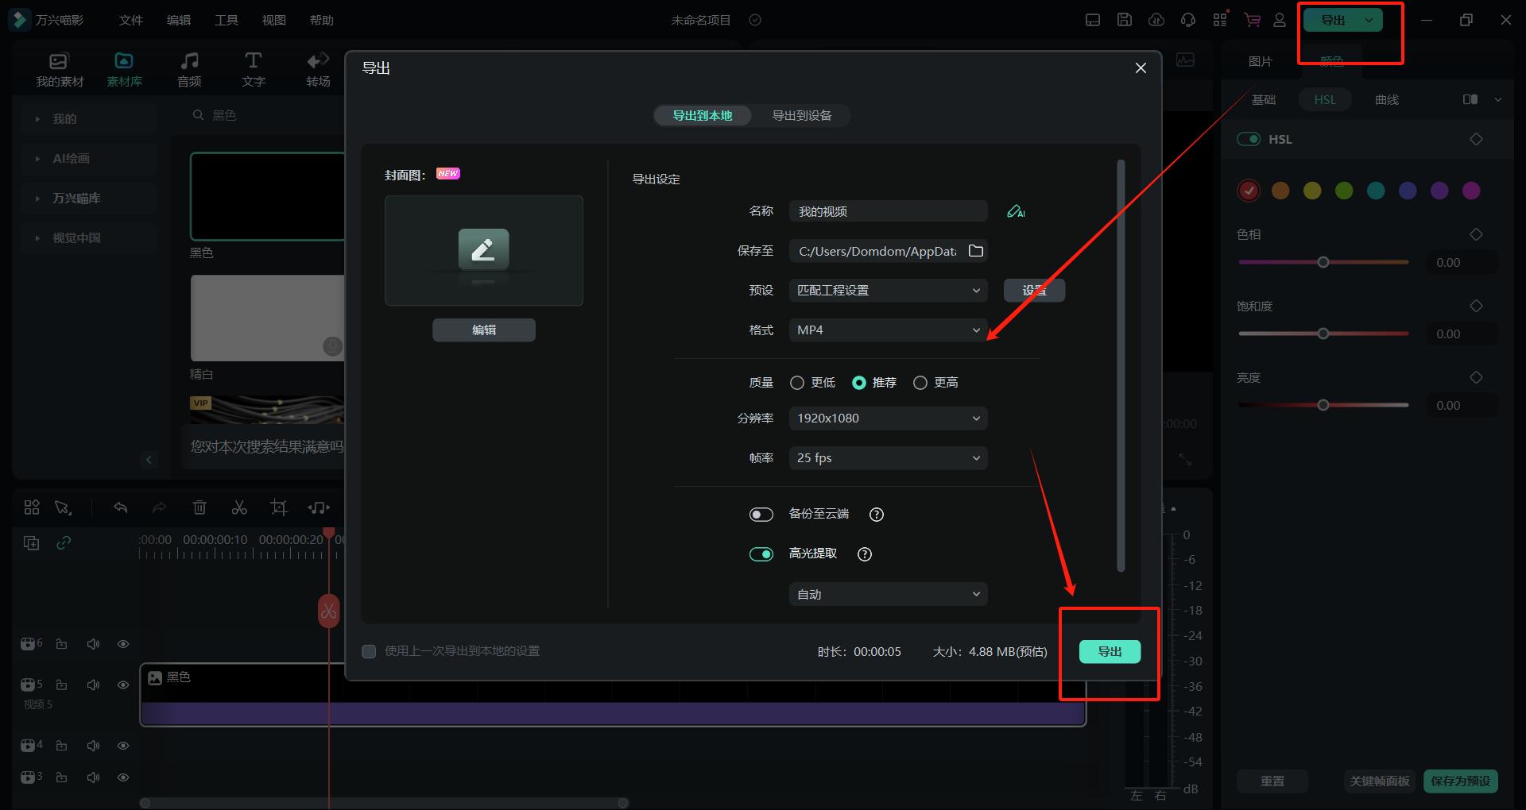Click the delete trash icon in timeline toolbar

point(199,507)
